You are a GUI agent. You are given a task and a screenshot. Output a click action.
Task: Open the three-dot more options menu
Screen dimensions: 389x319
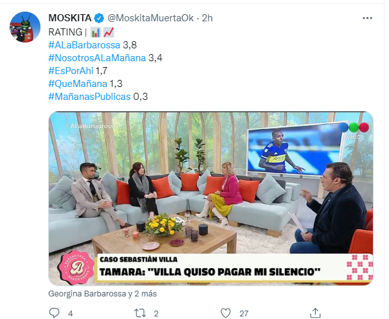[367, 18]
